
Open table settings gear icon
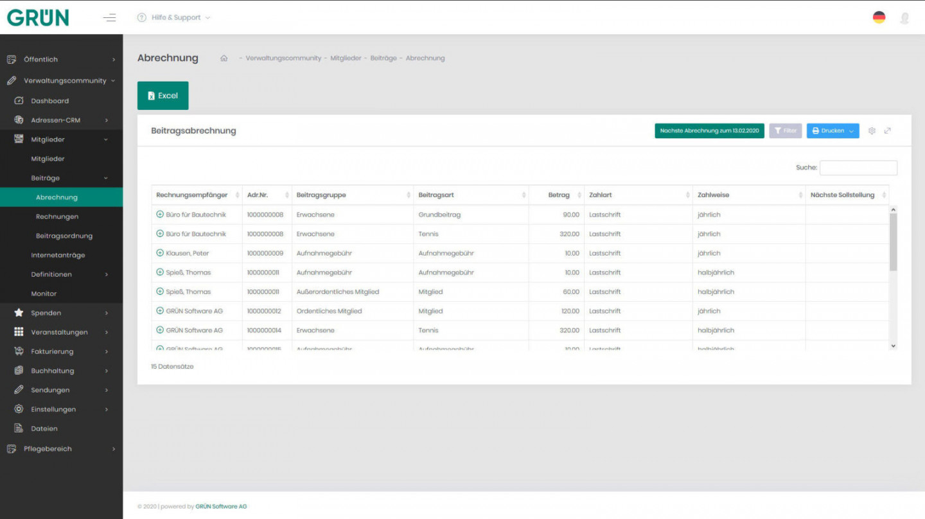click(x=872, y=131)
